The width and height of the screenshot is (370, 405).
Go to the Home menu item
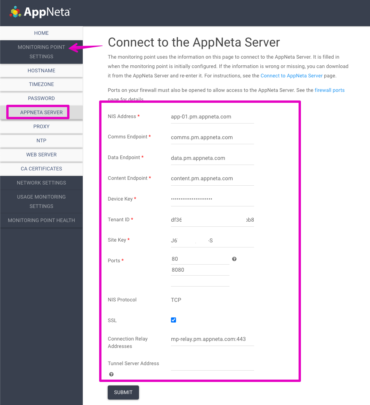[x=41, y=33]
